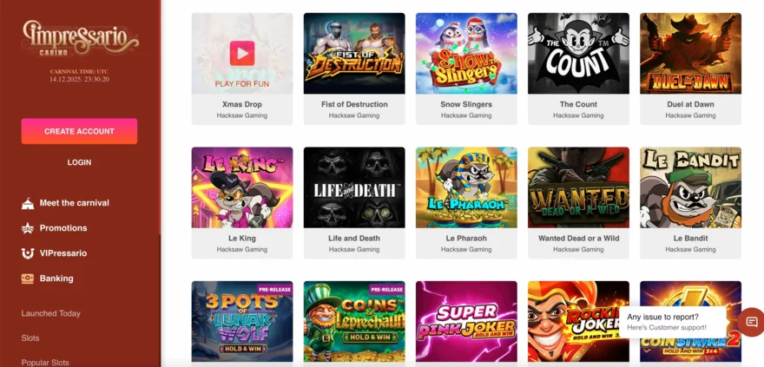Viewport: 764px width, 367px height.
Task: Click the Login link
Action: (x=79, y=162)
